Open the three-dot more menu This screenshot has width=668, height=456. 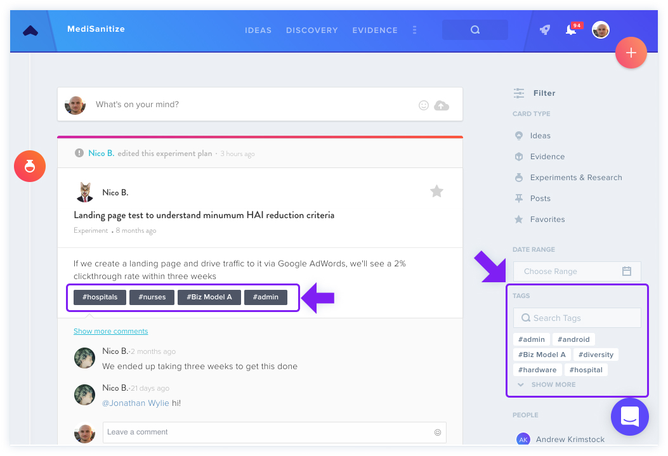pyautogui.click(x=414, y=30)
